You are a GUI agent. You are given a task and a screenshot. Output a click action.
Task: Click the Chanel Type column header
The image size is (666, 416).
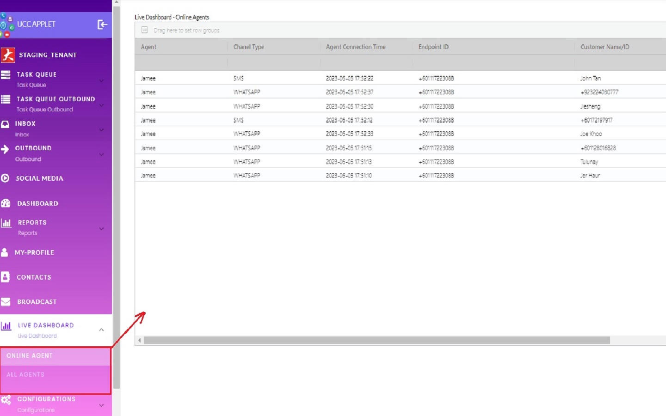[x=248, y=47]
